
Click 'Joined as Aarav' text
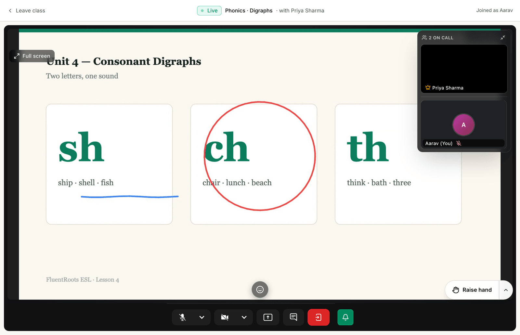(x=495, y=10)
